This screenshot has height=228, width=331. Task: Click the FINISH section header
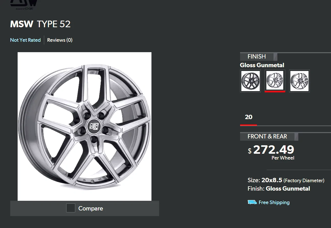click(x=257, y=56)
